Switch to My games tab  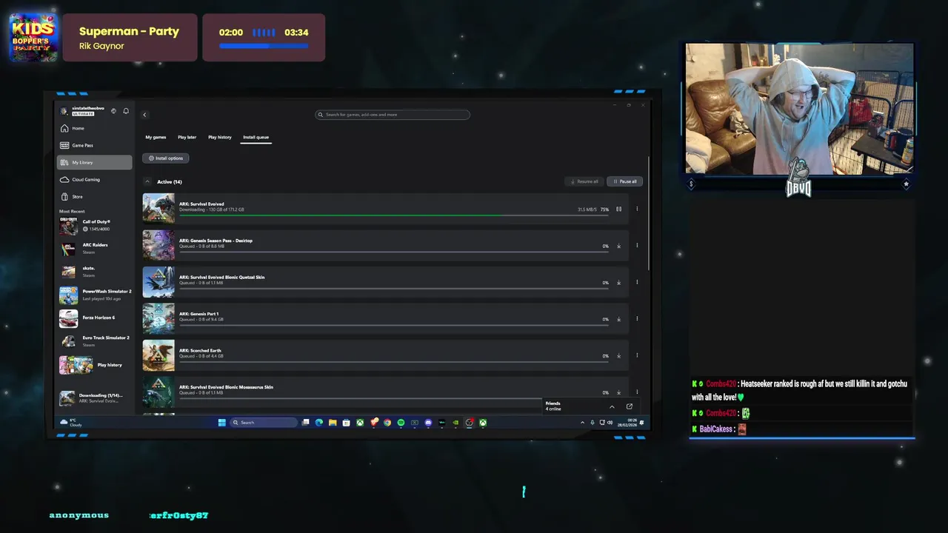pyautogui.click(x=156, y=137)
